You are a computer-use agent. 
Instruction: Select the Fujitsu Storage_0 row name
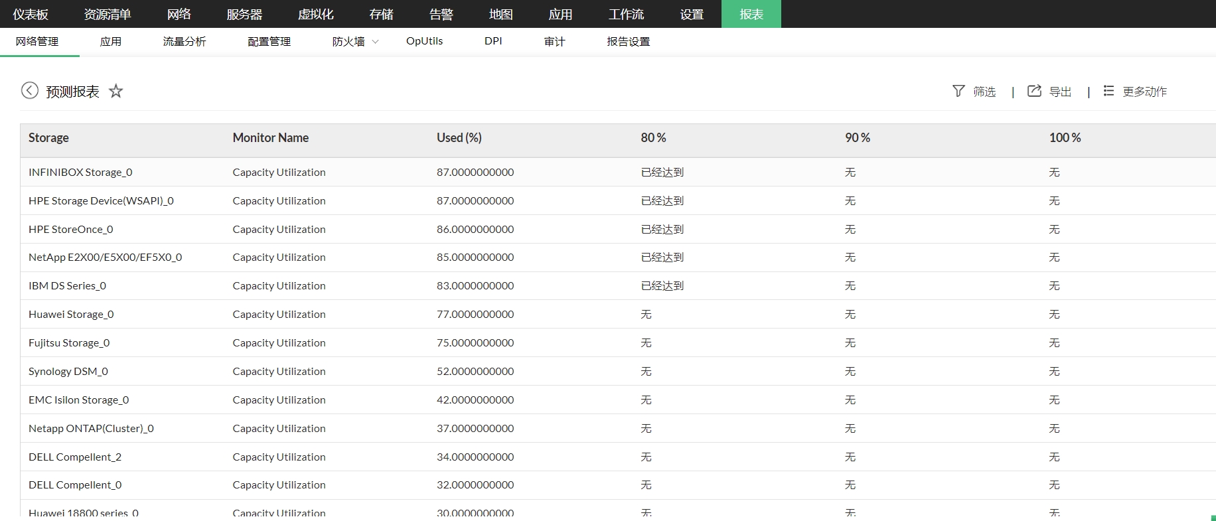click(x=69, y=343)
